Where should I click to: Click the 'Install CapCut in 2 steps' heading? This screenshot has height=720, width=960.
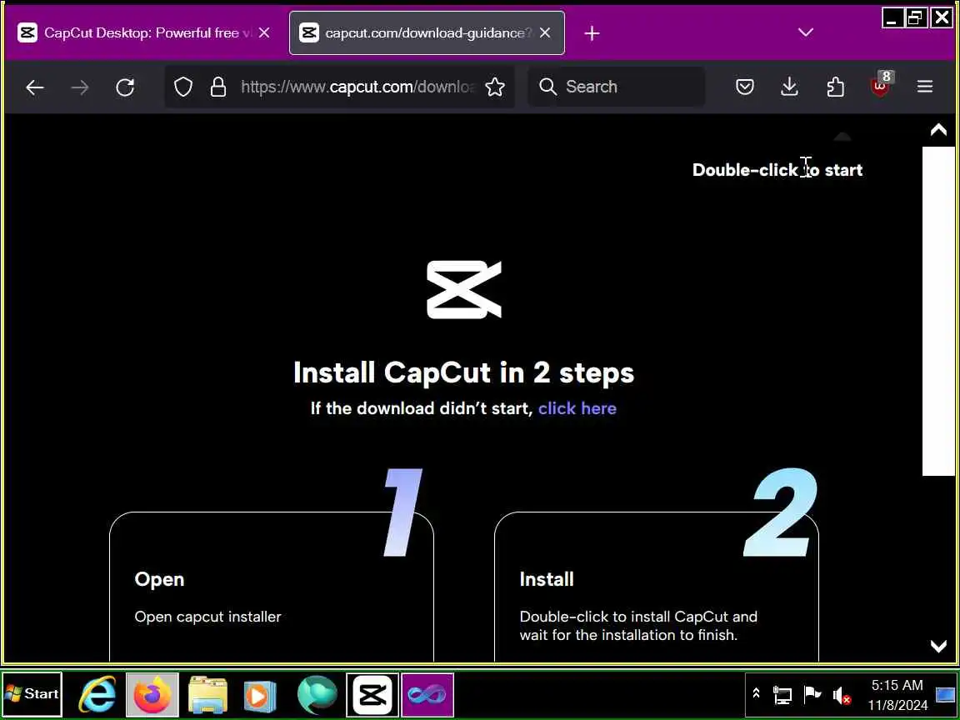[x=464, y=372]
